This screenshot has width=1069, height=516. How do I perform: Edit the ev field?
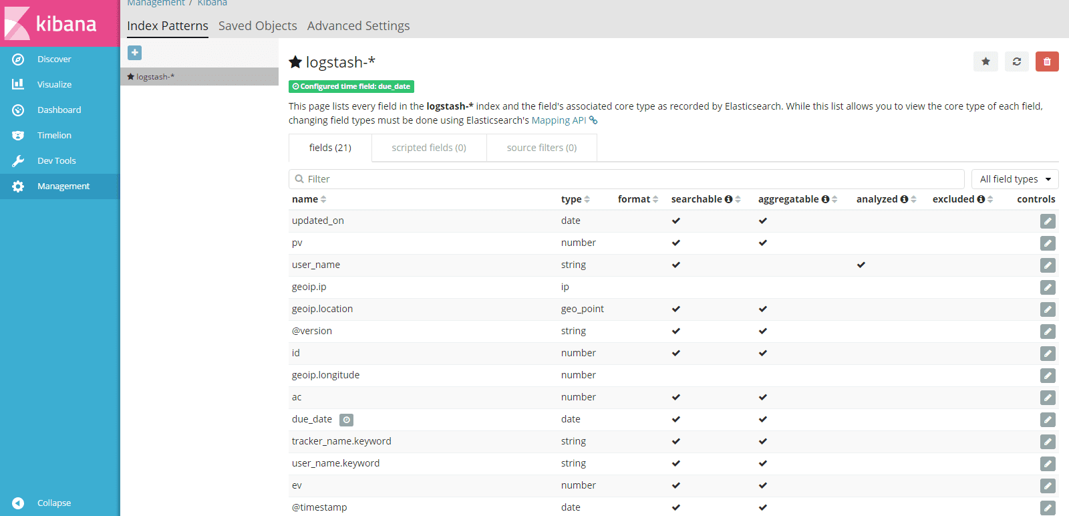click(x=1048, y=486)
